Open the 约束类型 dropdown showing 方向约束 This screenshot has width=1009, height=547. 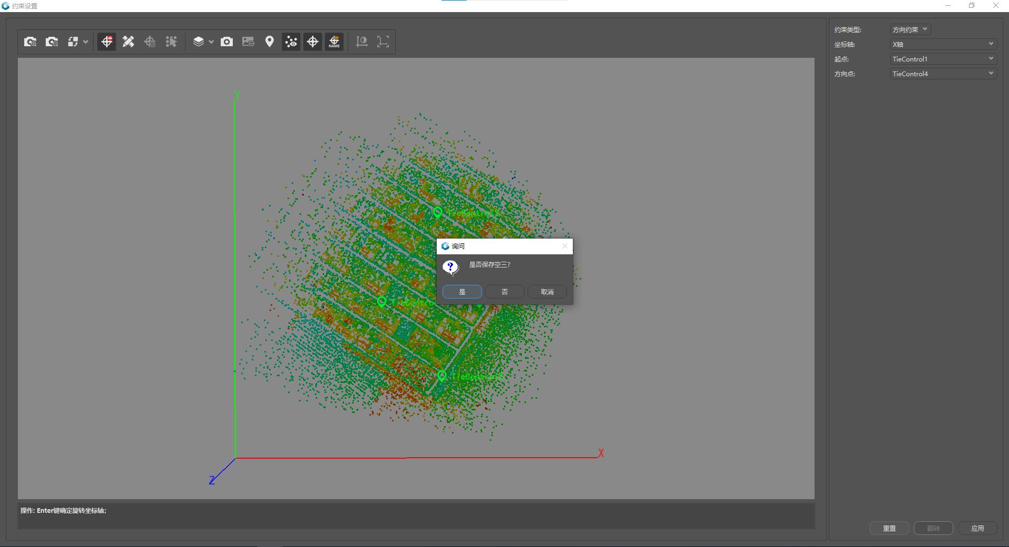[910, 29]
